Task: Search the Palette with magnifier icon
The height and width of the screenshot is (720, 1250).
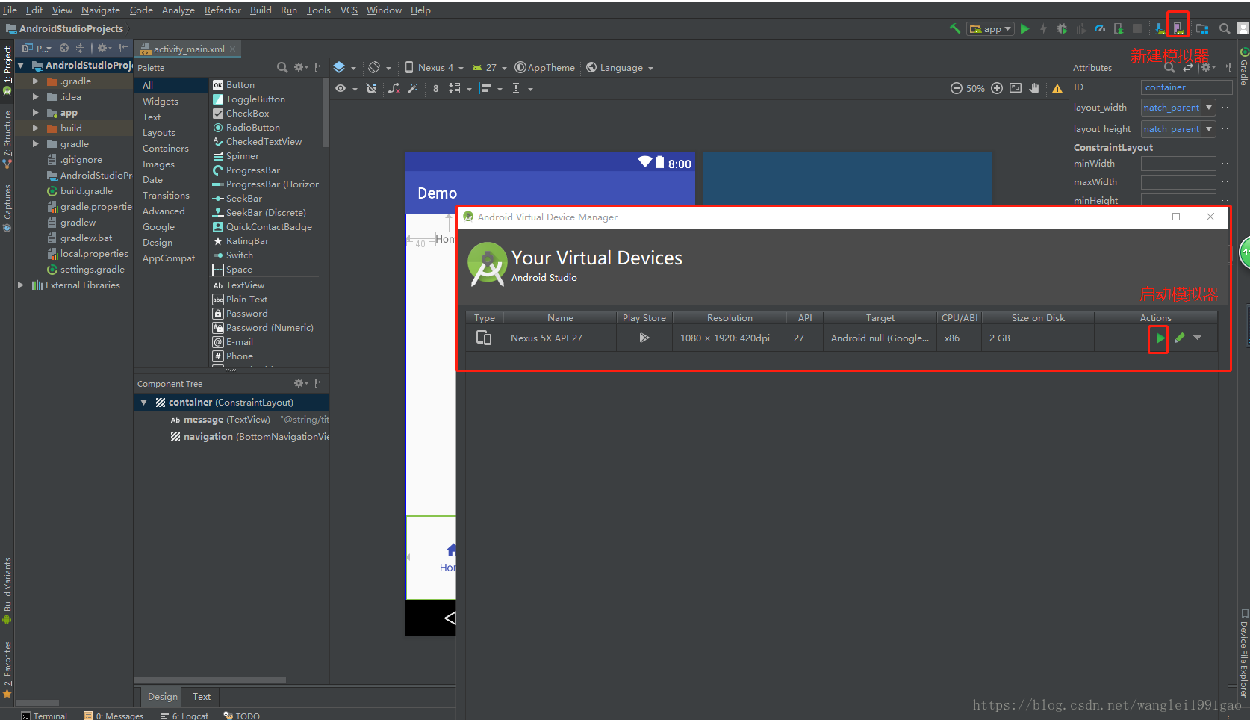Action: (x=282, y=67)
